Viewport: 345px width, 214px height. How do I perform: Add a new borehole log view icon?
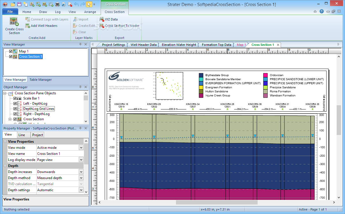pos(32,4)
